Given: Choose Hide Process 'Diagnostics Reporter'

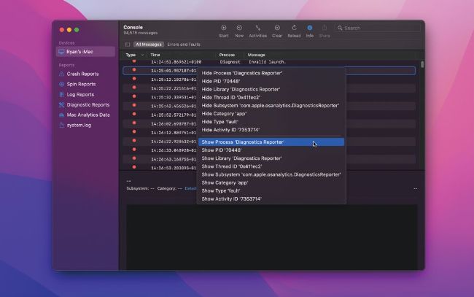Looking at the screenshot, I should click(x=271, y=73).
